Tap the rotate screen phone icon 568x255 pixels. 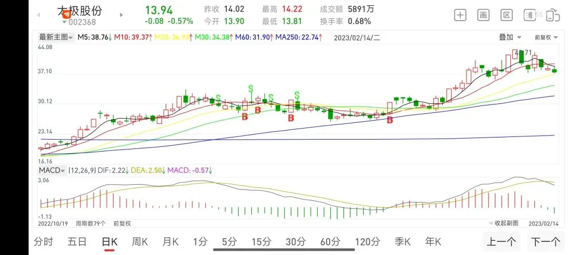(553, 15)
